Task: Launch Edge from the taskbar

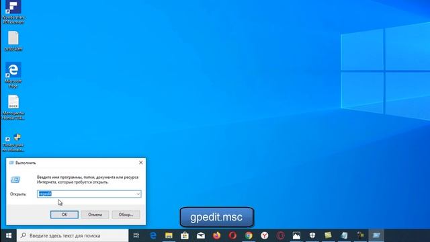Action: click(153, 235)
